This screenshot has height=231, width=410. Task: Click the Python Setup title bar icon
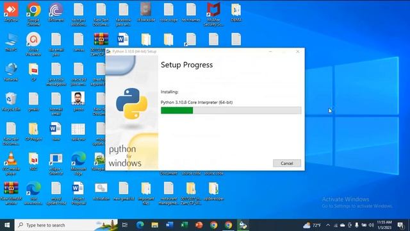tap(108, 51)
